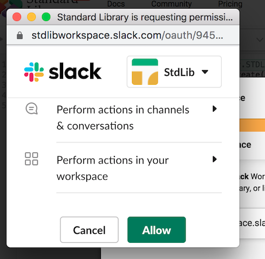Expand channels & conversations permission arrow
Viewport: 265px width, 259px height.
(214, 108)
